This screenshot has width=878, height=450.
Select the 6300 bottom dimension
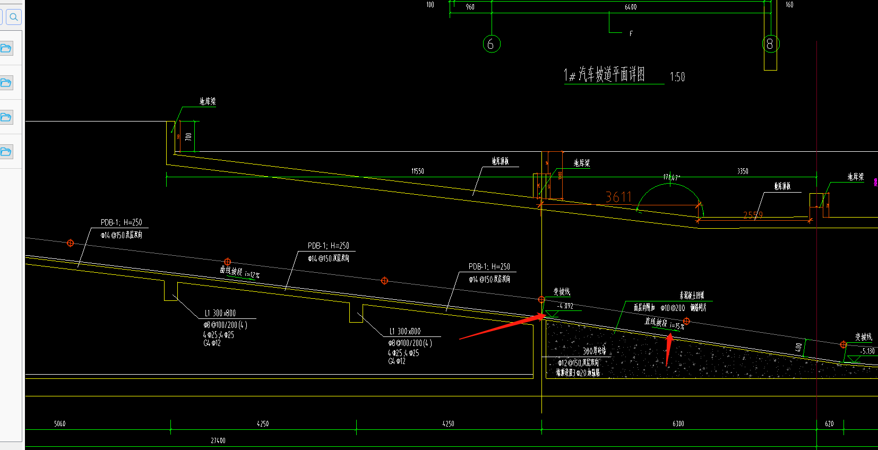678,423
